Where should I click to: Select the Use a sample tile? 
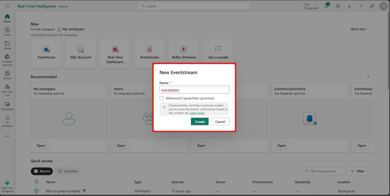tap(218, 53)
